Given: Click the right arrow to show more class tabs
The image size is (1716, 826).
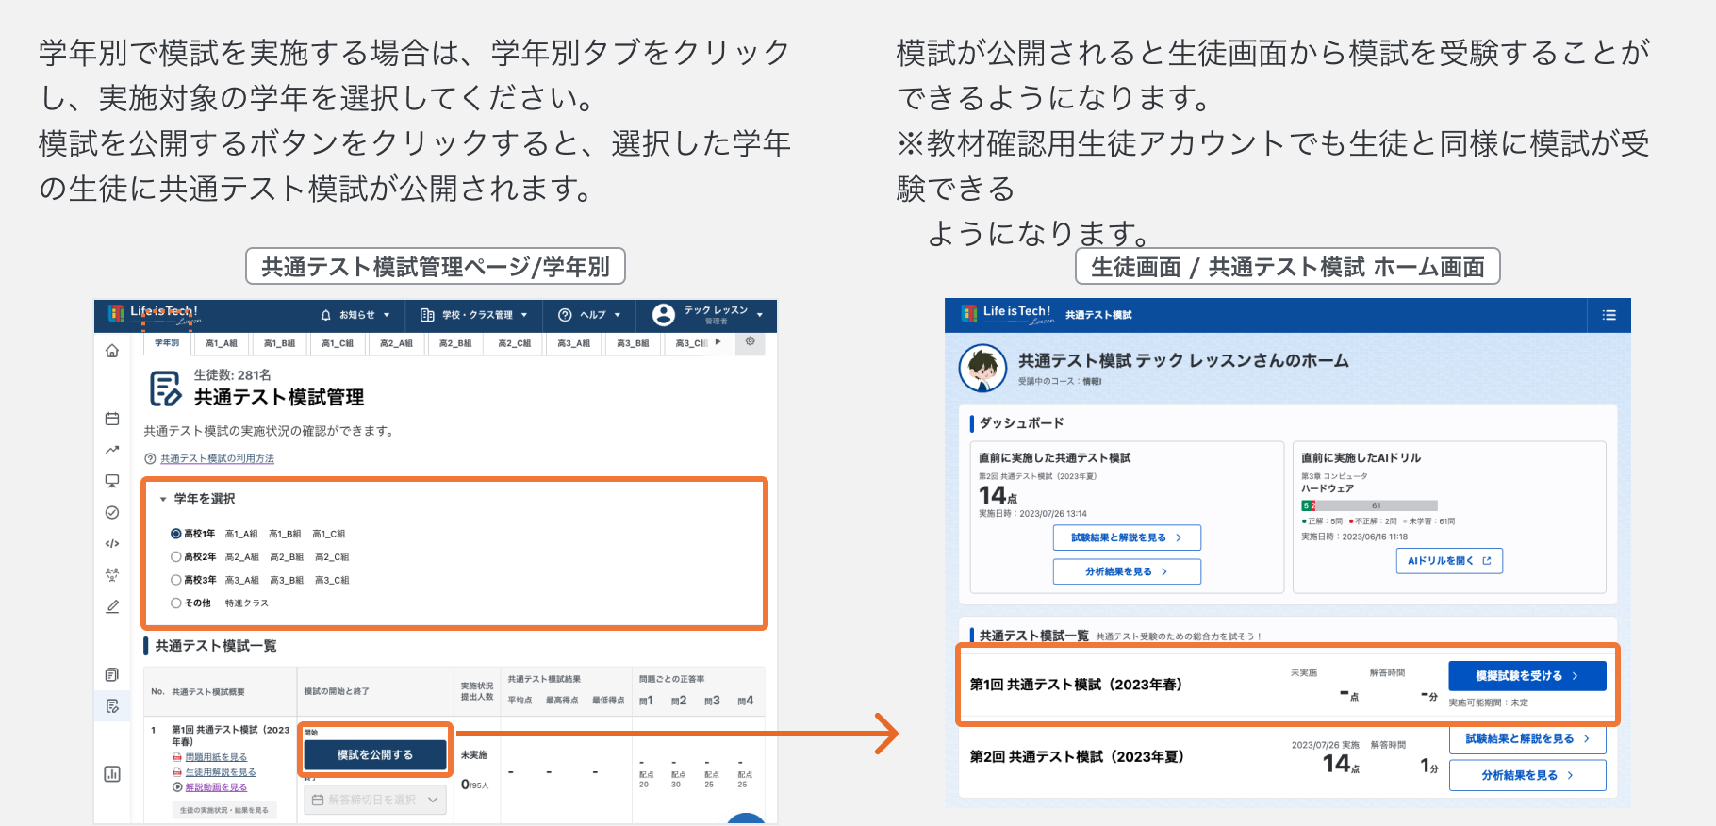Looking at the screenshot, I should 718,342.
